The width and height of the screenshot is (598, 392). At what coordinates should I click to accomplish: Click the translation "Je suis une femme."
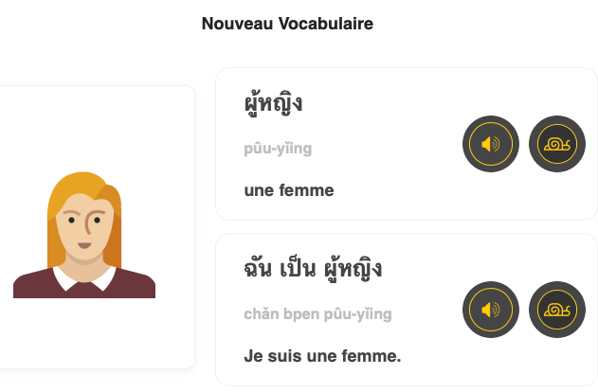click(x=322, y=356)
